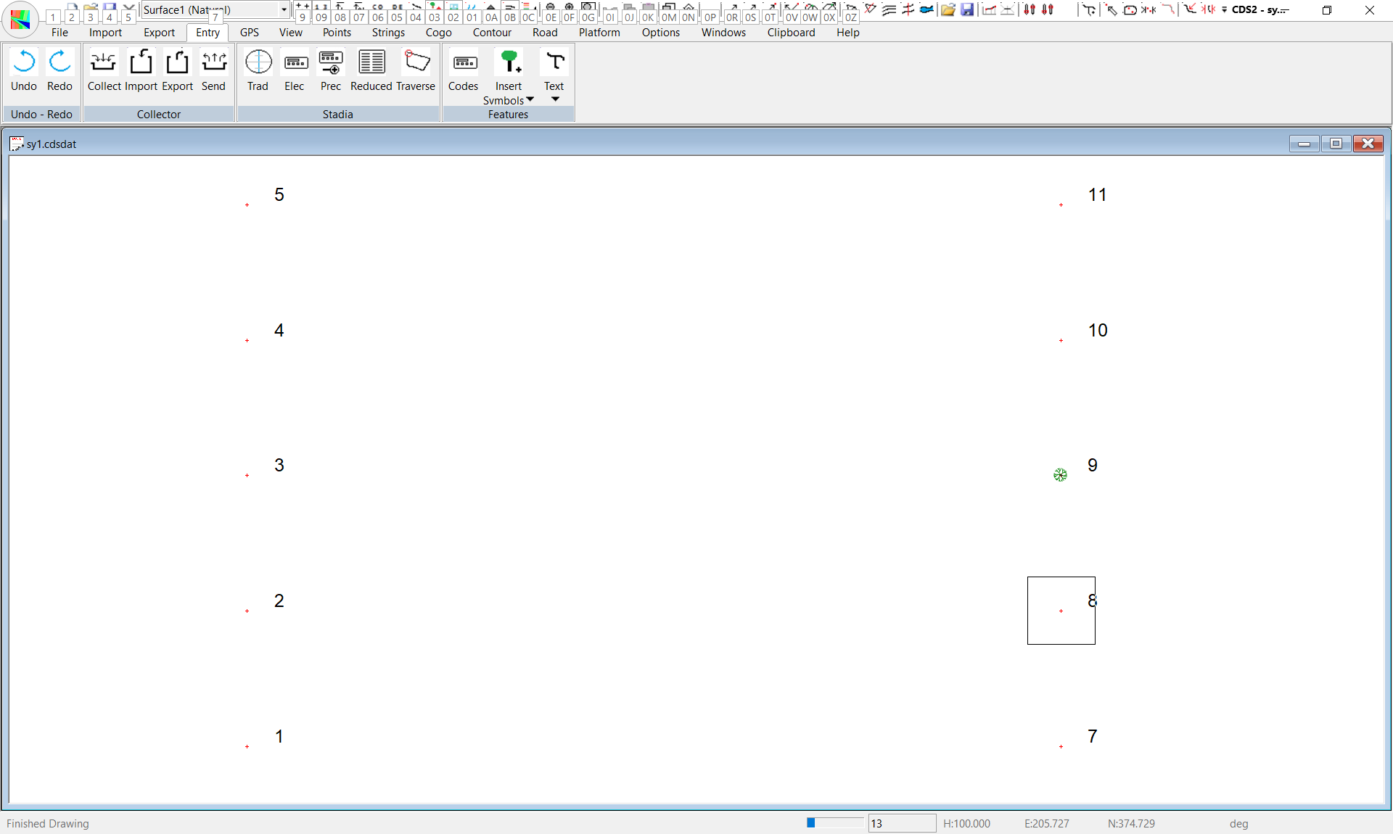Switch to the Contour ribbon tab

coord(492,33)
